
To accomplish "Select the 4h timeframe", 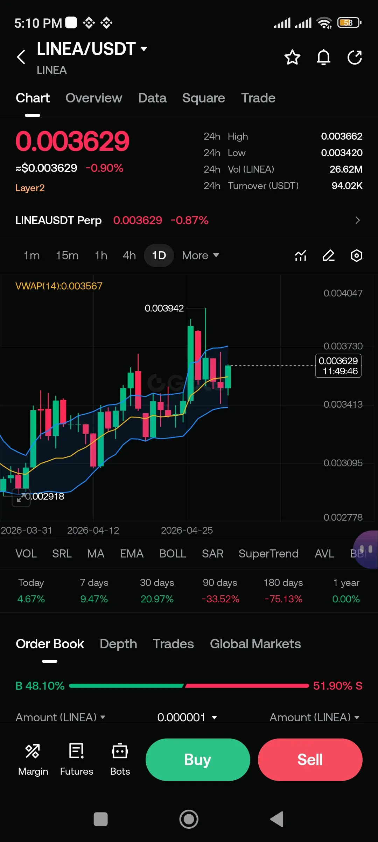I will click(129, 255).
